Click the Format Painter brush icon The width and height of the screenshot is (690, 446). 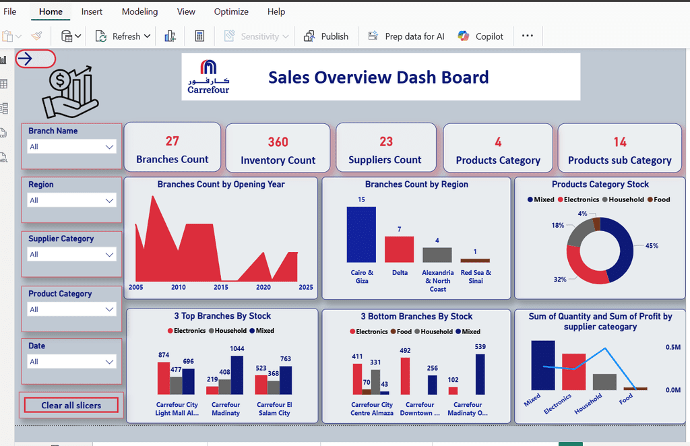pos(37,36)
